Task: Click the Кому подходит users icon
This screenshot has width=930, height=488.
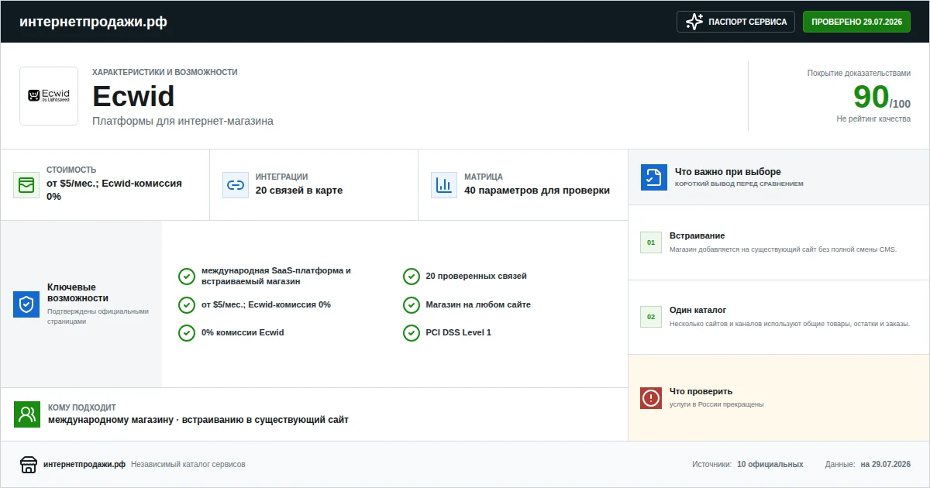Action: click(x=27, y=414)
